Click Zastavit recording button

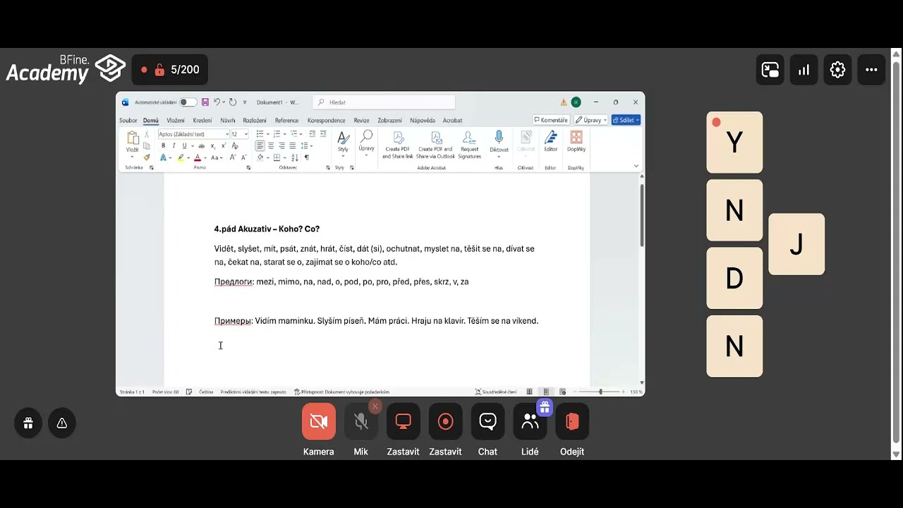(446, 421)
